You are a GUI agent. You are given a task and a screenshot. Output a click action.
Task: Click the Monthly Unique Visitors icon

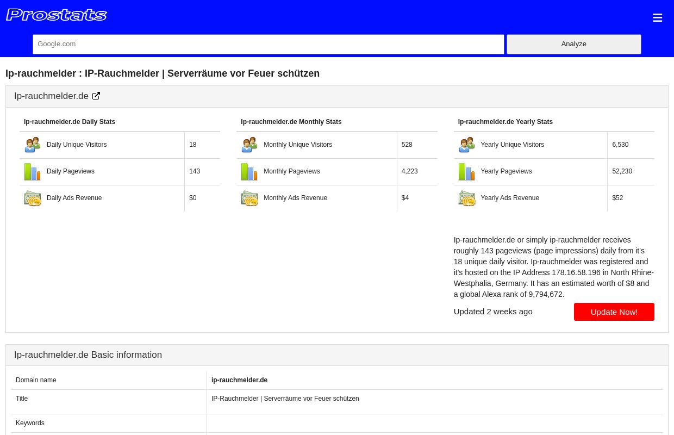(249, 145)
